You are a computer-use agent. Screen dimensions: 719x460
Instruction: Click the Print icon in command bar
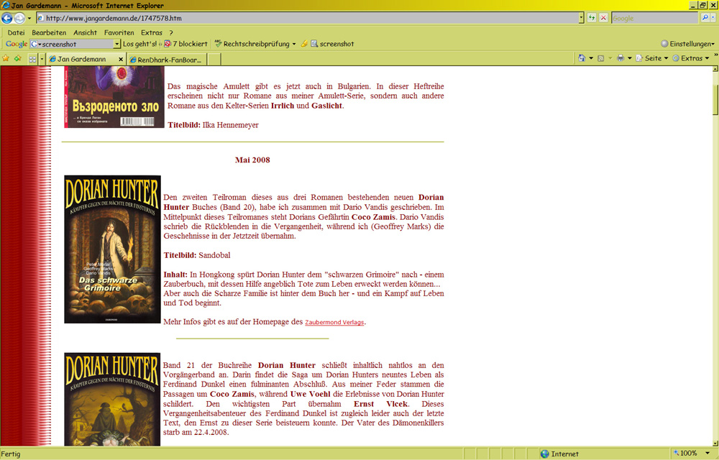pos(620,58)
